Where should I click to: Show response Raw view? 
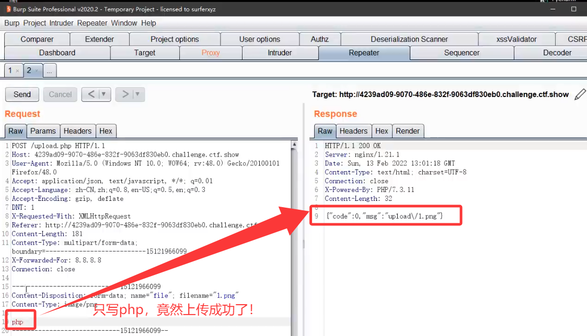click(325, 131)
